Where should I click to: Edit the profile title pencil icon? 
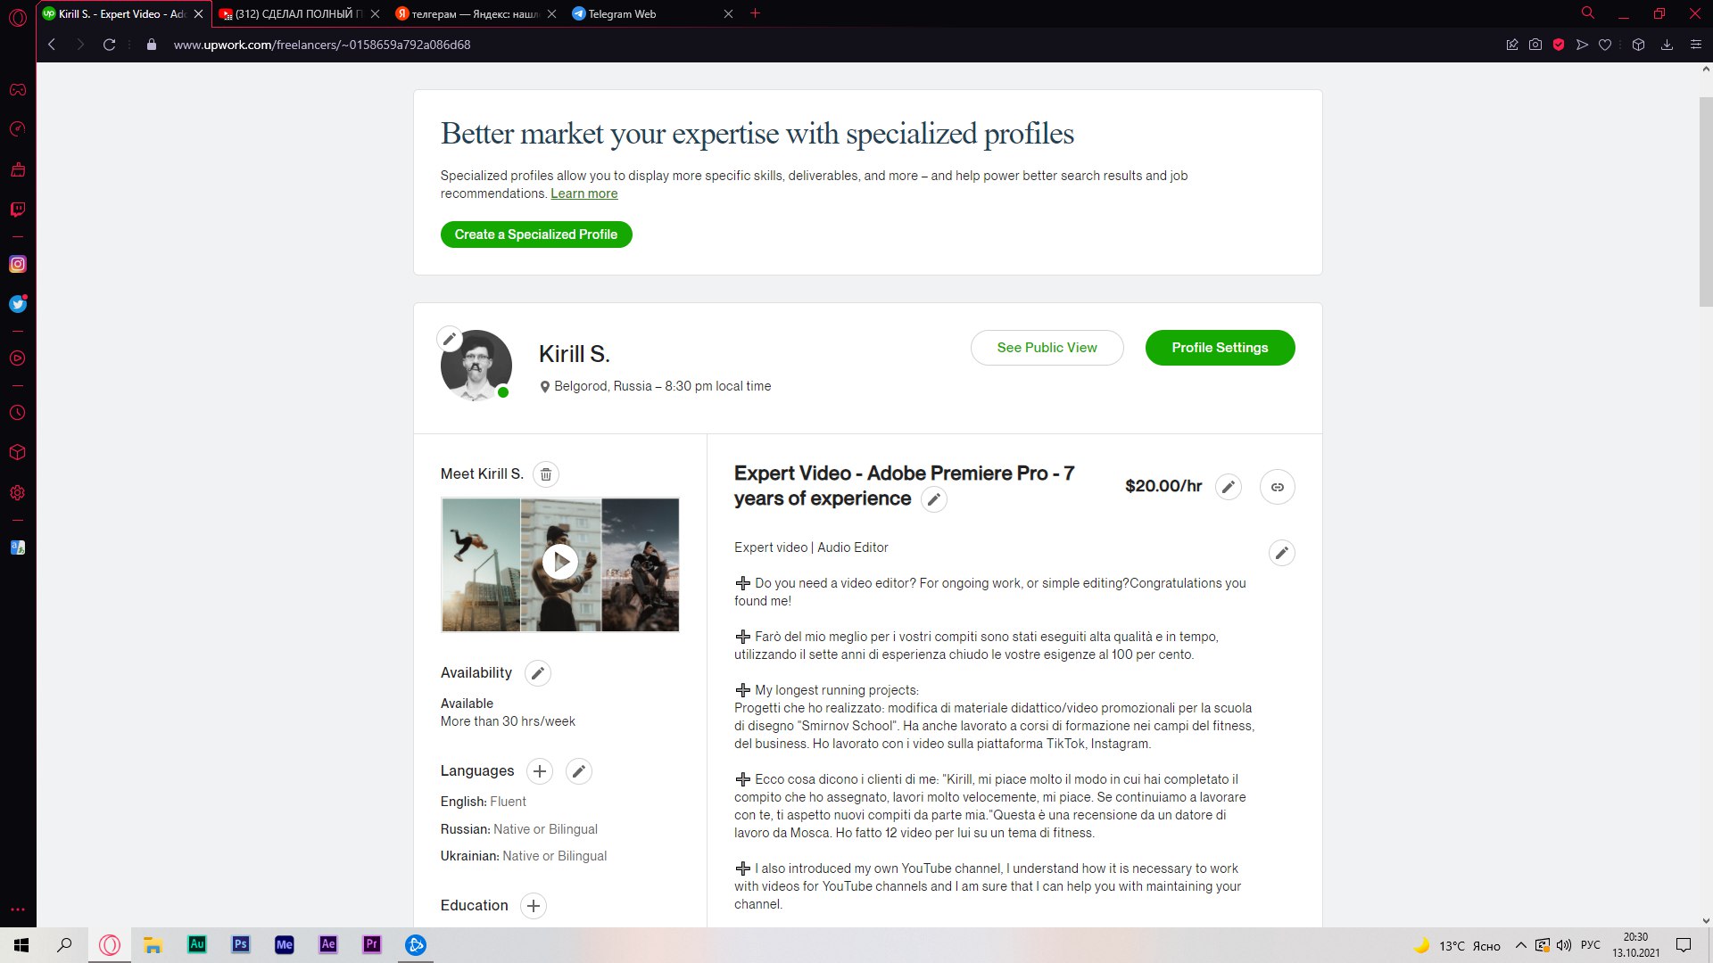click(934, 499)
